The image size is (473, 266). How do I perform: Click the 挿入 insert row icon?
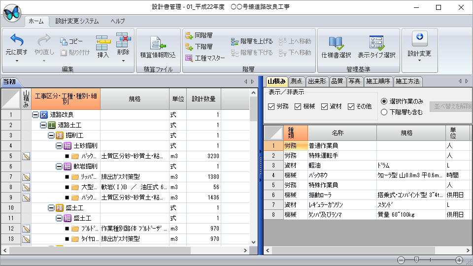pyautogui.click(x=103, y=43)
